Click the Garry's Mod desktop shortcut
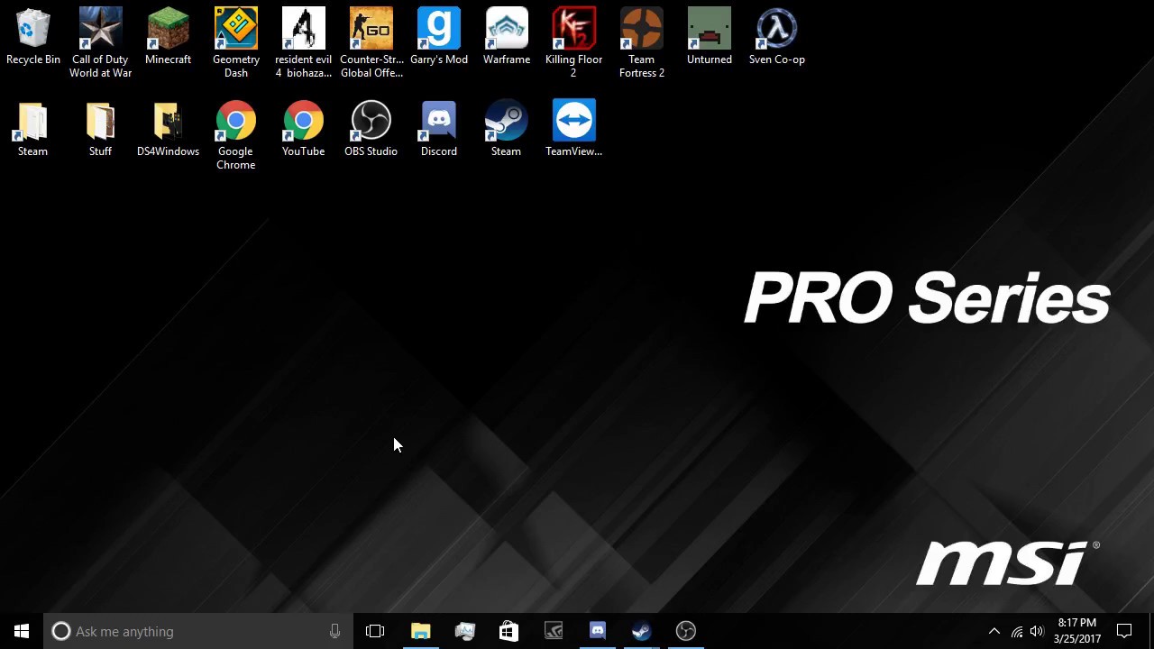Image resolution: width=1154 pixels, height=649 pixels. (438, 37)
